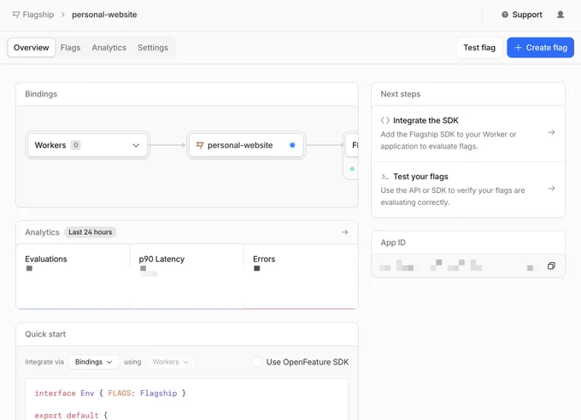The width and height of the screenshot is (581, 420).
Task: Open the using Workers dropdown
Action: 170,362
